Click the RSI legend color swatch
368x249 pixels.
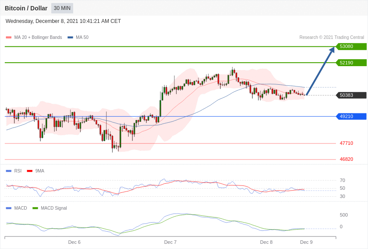9,171
